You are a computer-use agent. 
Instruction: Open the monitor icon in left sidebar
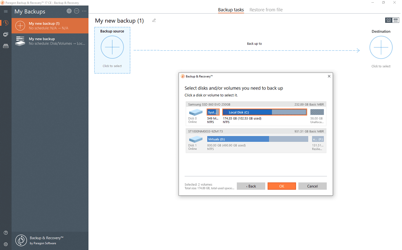6,35
